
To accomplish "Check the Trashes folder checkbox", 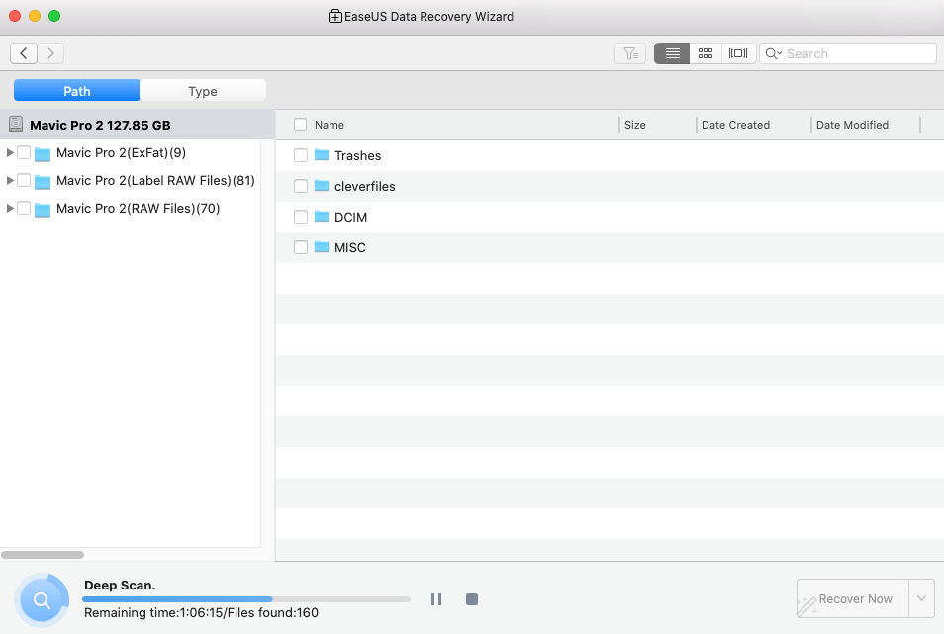I will point(301,155).
